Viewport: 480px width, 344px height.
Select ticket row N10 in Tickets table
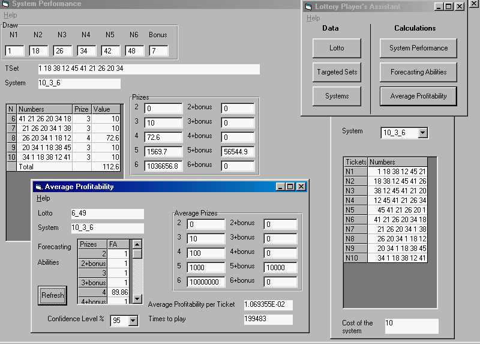pyautogui.click(x=386, y=258)
